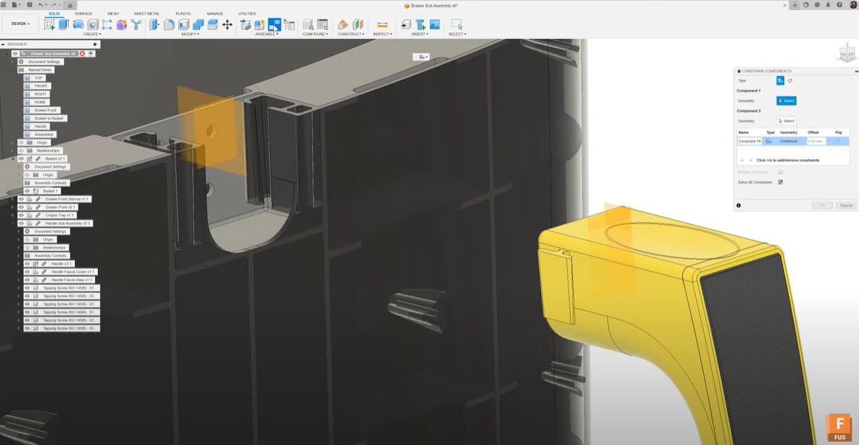Open the Design workspace dropdown
The width and height of the screenshot is (859, 445).
pyautogui.click(x=20, y=24)
